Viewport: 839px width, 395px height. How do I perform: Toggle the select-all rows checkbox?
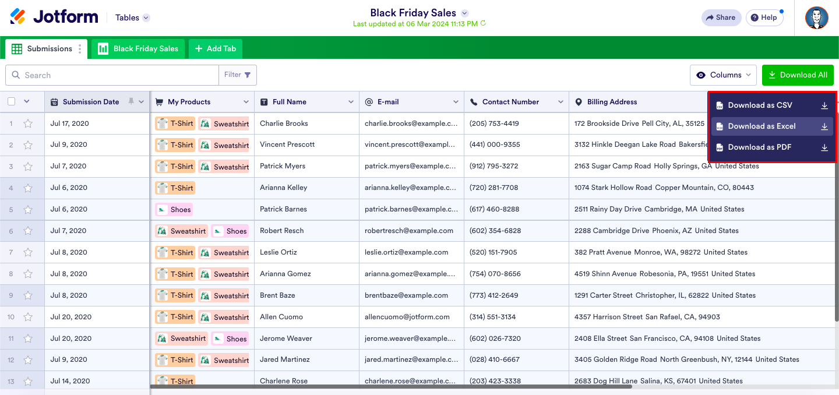coord(12,101)
